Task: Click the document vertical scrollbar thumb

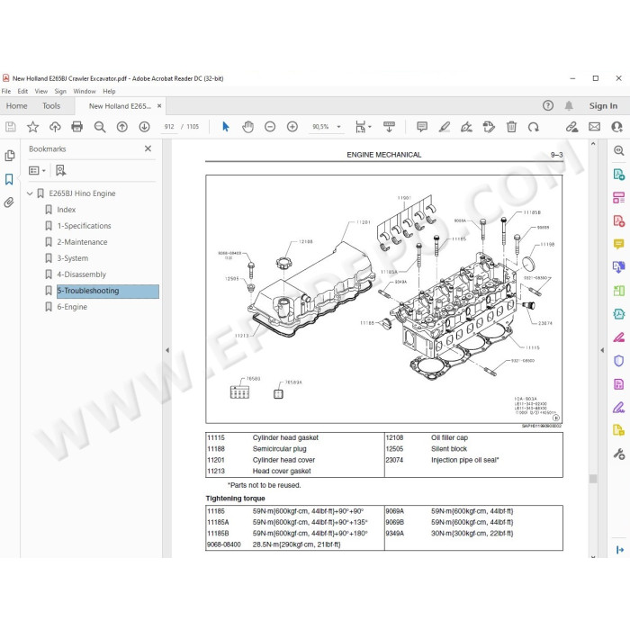Action: 593,479
